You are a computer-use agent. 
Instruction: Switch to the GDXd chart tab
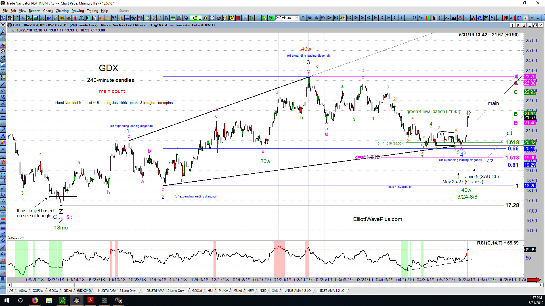(x=68, y=291)
